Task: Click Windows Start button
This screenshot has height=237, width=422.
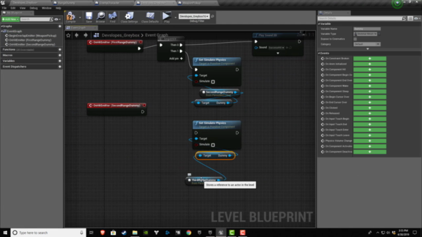Action: coord(5,232)
